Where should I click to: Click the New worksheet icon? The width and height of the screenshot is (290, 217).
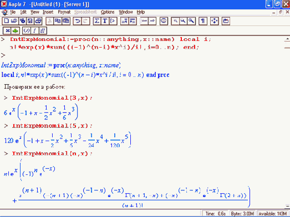click(x=6, y=21)
